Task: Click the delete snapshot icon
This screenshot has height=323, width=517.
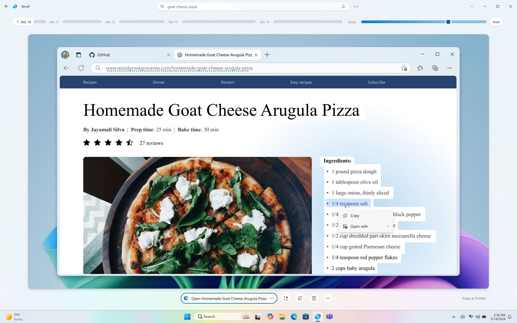Action: pos(314,298)
